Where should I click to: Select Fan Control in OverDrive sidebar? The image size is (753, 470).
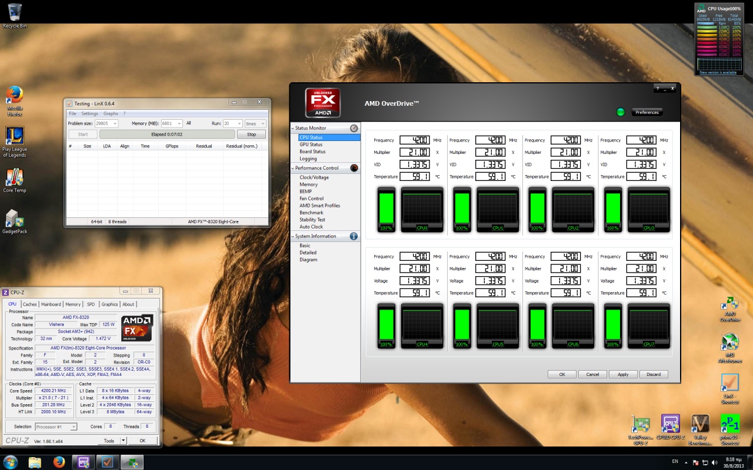coord(312,199)
